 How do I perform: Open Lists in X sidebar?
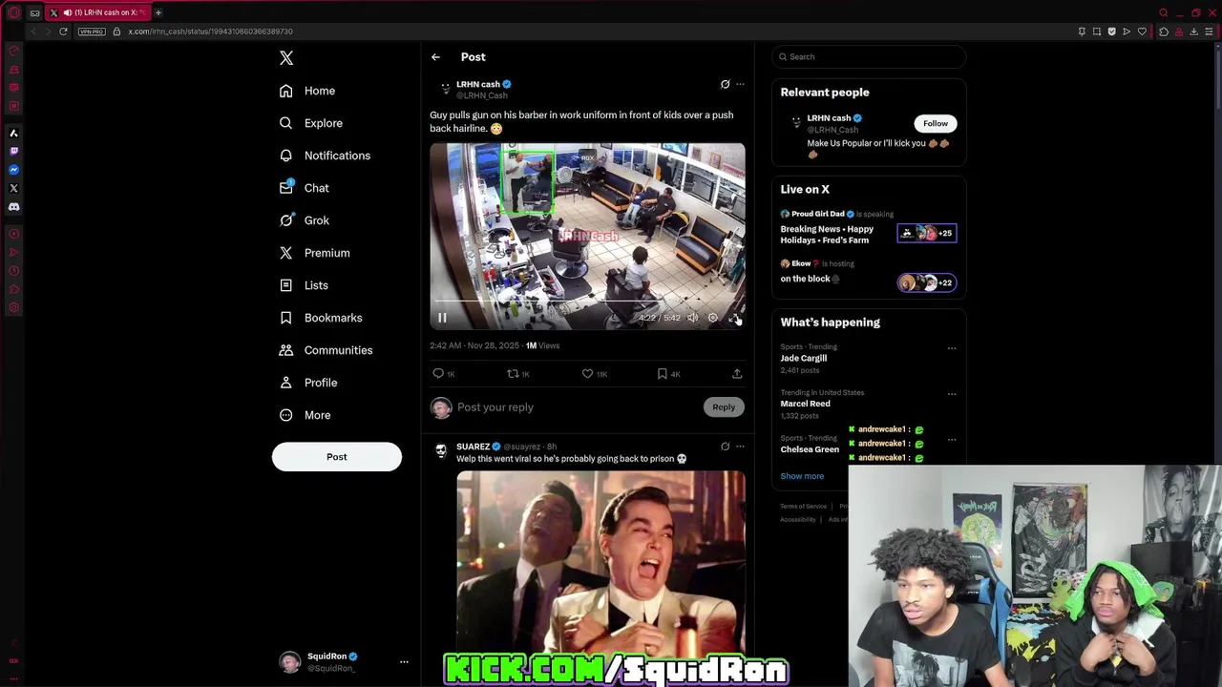click(304, 285)
